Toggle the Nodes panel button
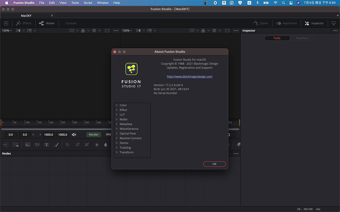This screenshot has width=340, height=212. (x=47, y=23)
